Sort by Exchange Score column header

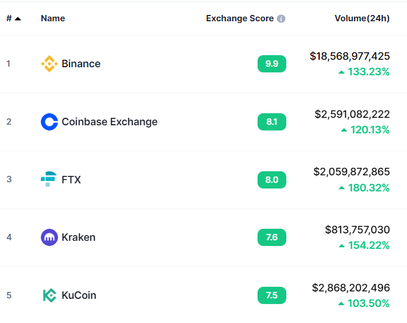pyautogui.click(x=240, y=18)
